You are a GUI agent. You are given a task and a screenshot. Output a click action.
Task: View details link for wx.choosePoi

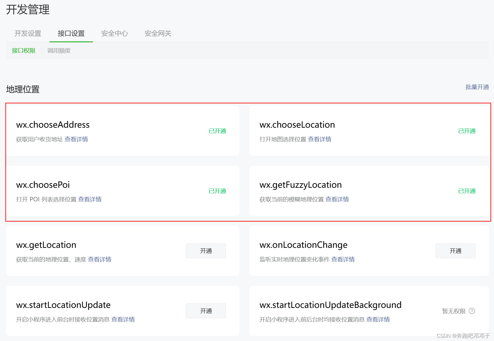[x=90, y=199]
